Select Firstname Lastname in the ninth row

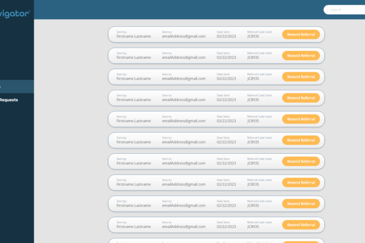click(x=134, y=205)
